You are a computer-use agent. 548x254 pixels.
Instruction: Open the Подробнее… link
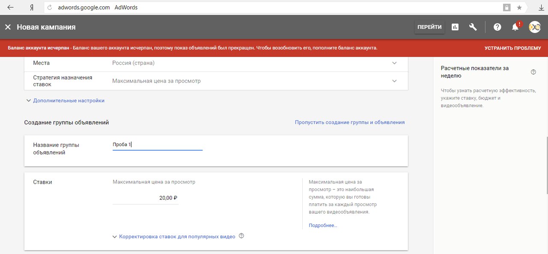(x=323, y=225)
